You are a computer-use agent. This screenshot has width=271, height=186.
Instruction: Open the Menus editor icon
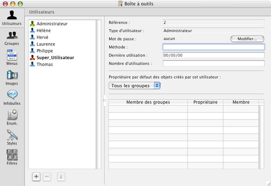[12, 57]
